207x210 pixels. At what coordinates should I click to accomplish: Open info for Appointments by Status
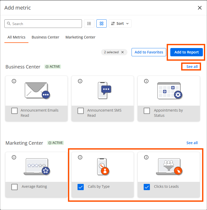[146, 81]
